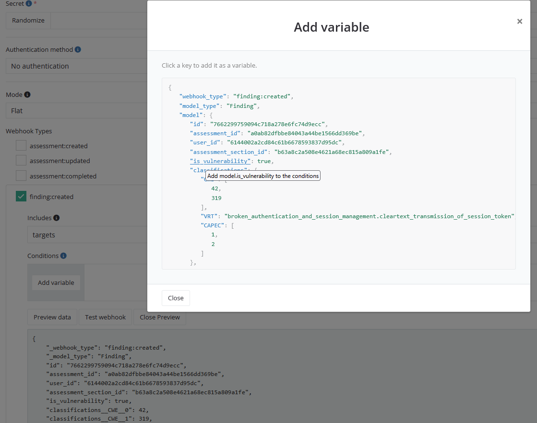537x423 pixels.
Task: Click the Close button in dialog
Action: (x=176, y=298)
